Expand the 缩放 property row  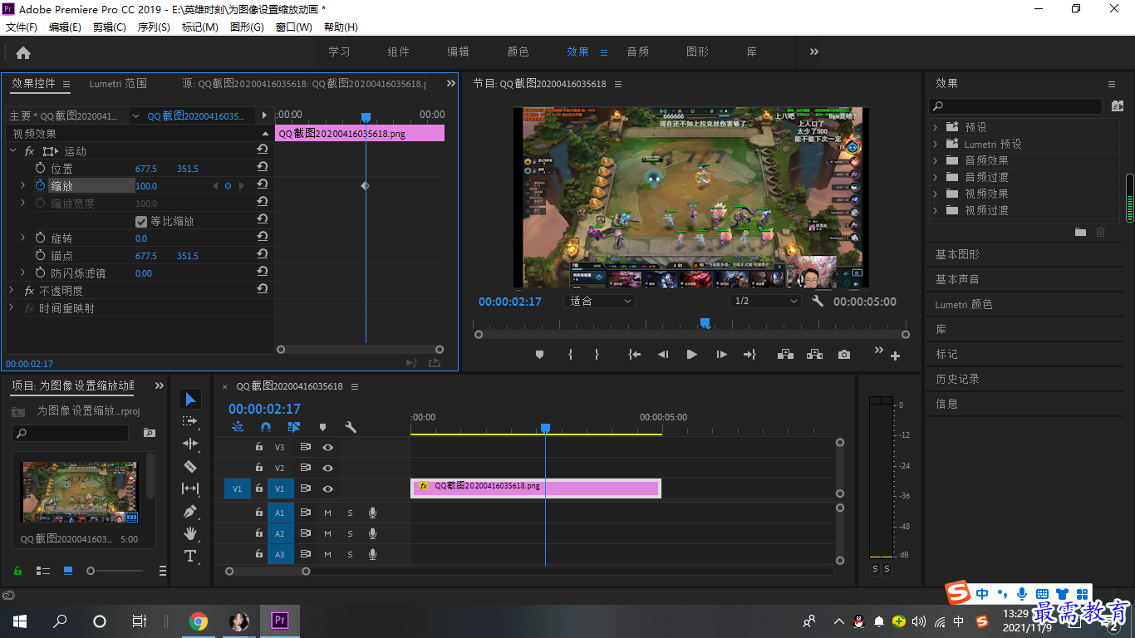pos(23,185)
